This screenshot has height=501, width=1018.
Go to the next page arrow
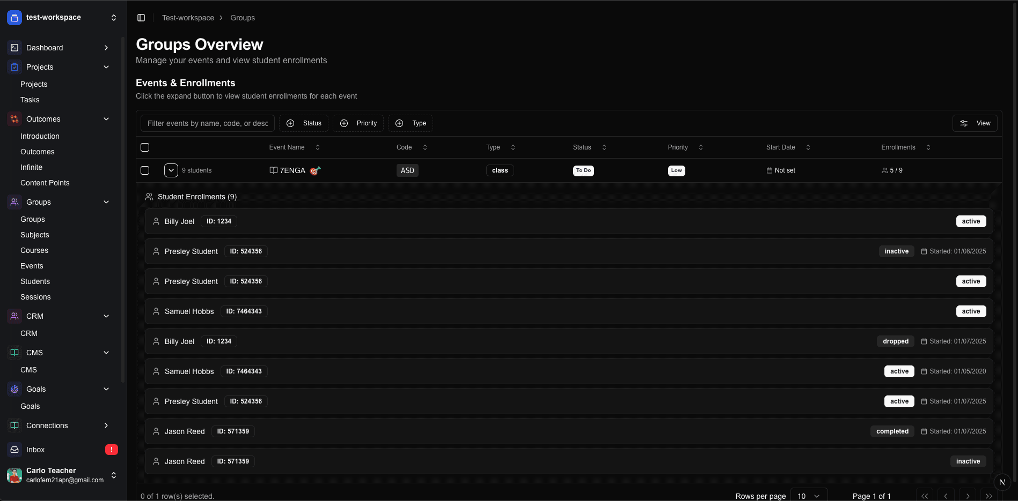click(967, 496)
